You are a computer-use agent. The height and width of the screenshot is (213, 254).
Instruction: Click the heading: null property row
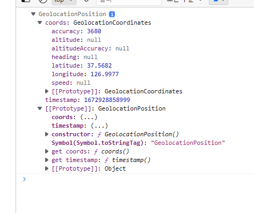point(75,57)
